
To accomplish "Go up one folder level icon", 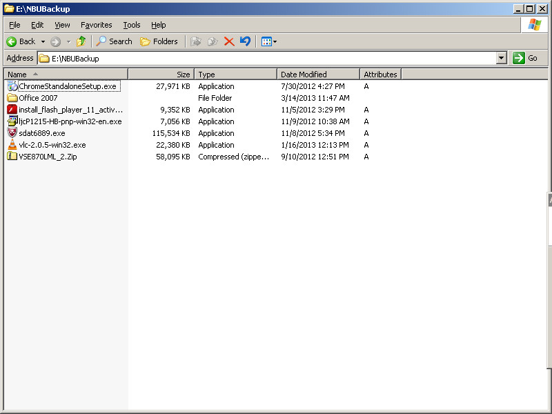I will [81, 41].
